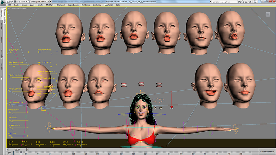Open the MAXScript menu

pyautogui.click(x=108, y=5)
